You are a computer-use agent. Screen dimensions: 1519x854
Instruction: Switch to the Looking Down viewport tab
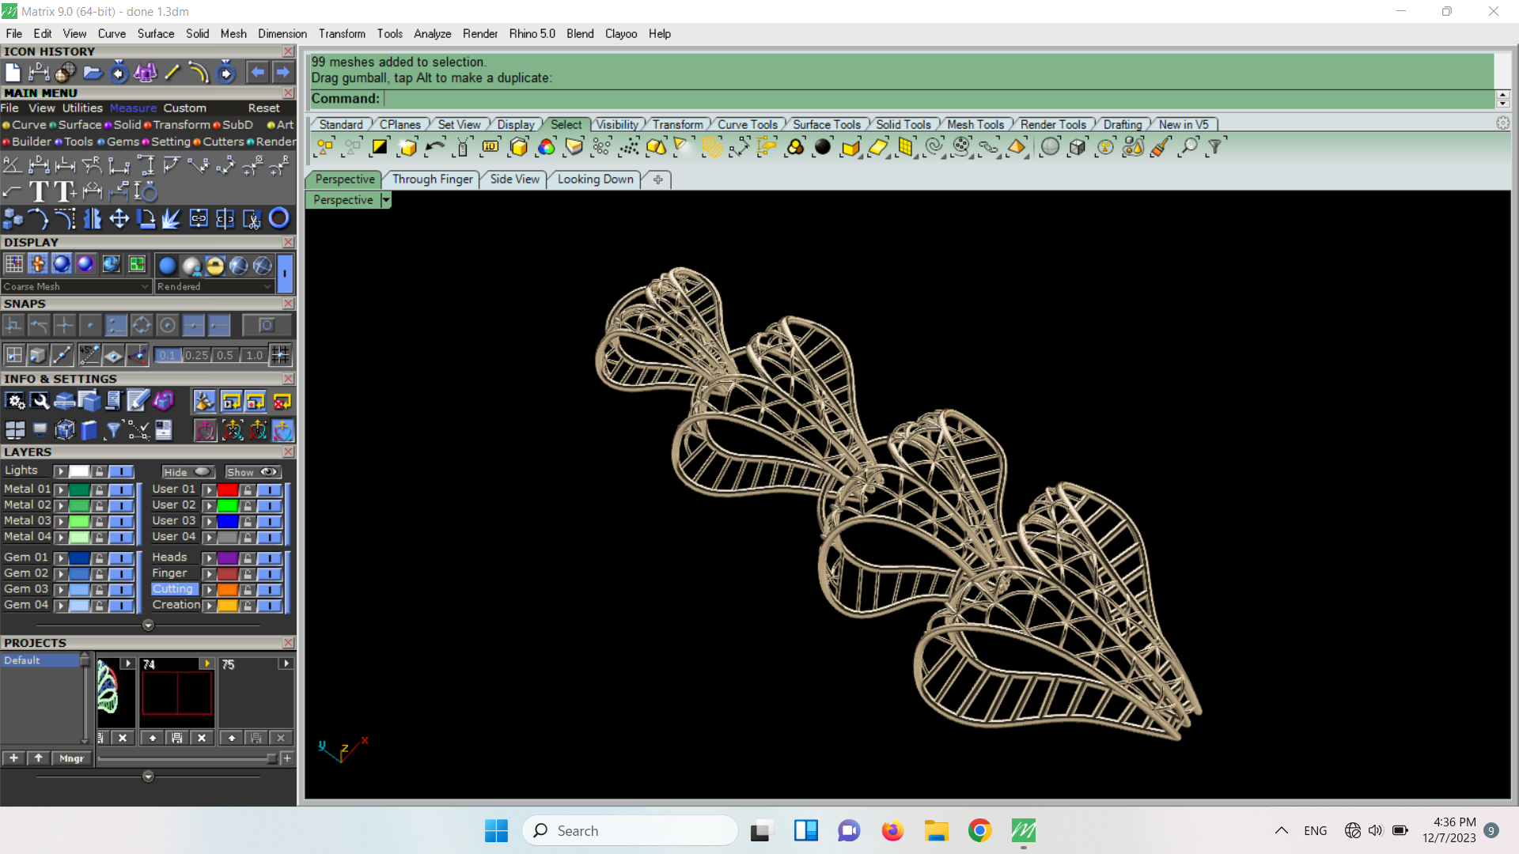click(595, 179)
